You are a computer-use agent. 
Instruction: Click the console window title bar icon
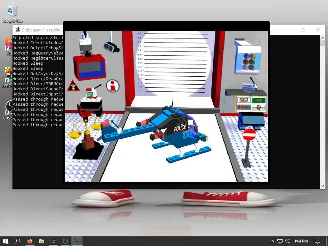click(18, 30)
